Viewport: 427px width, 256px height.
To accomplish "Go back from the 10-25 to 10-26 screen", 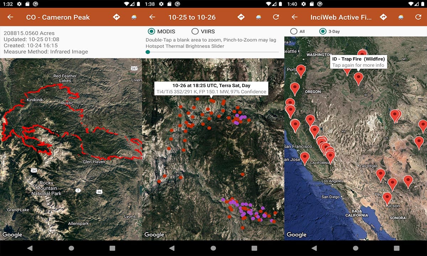I will tap(152, 17).
